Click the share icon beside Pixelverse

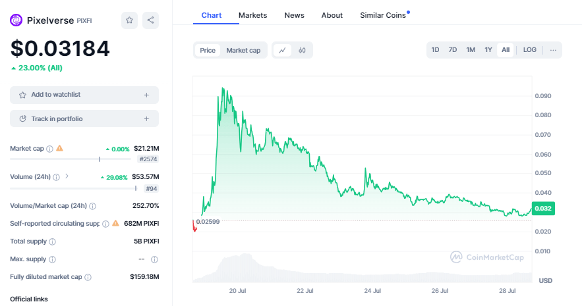coord(150,20)
